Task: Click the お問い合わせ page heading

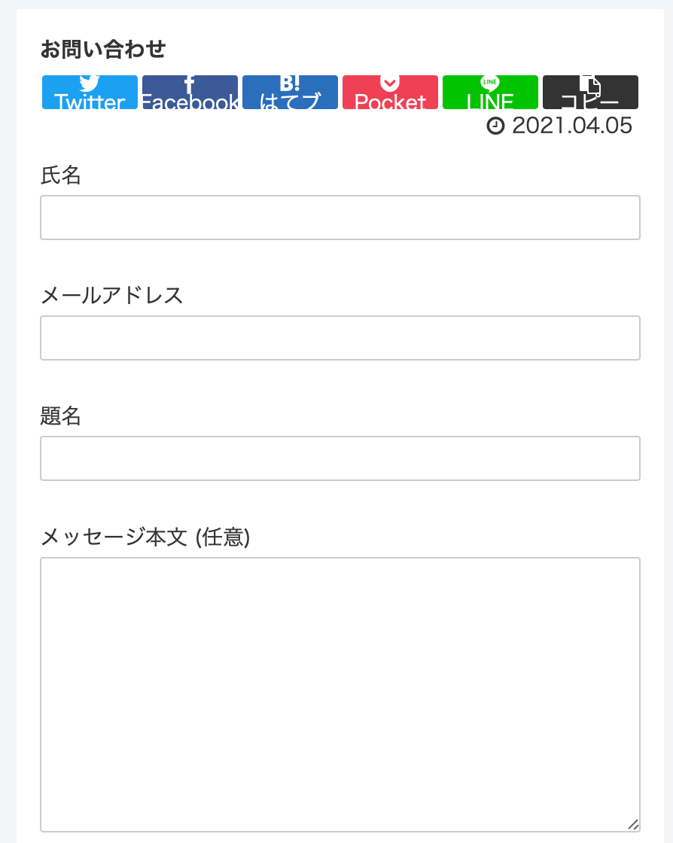Action: point(103,50)
